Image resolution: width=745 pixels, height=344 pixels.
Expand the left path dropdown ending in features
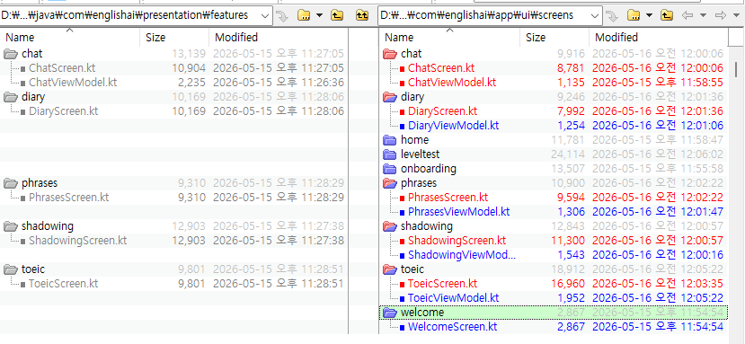[266, 15]
